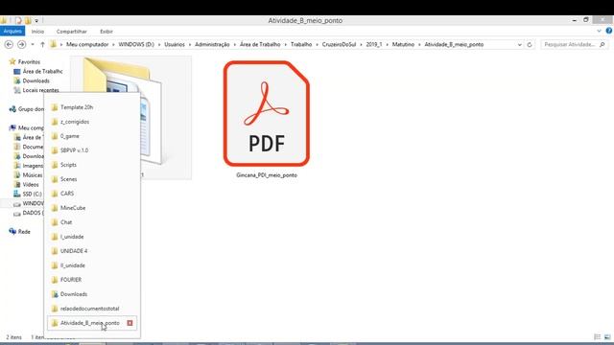This screenshot has height=345, width=614.
Task: Select the Gincana_PDI_meio_ponto PDF file icon
Action: click(267, 113)
